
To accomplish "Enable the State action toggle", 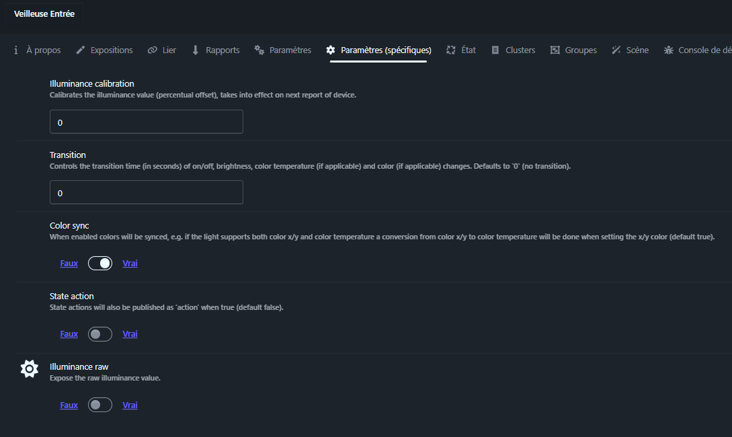I will coord(100,334).
